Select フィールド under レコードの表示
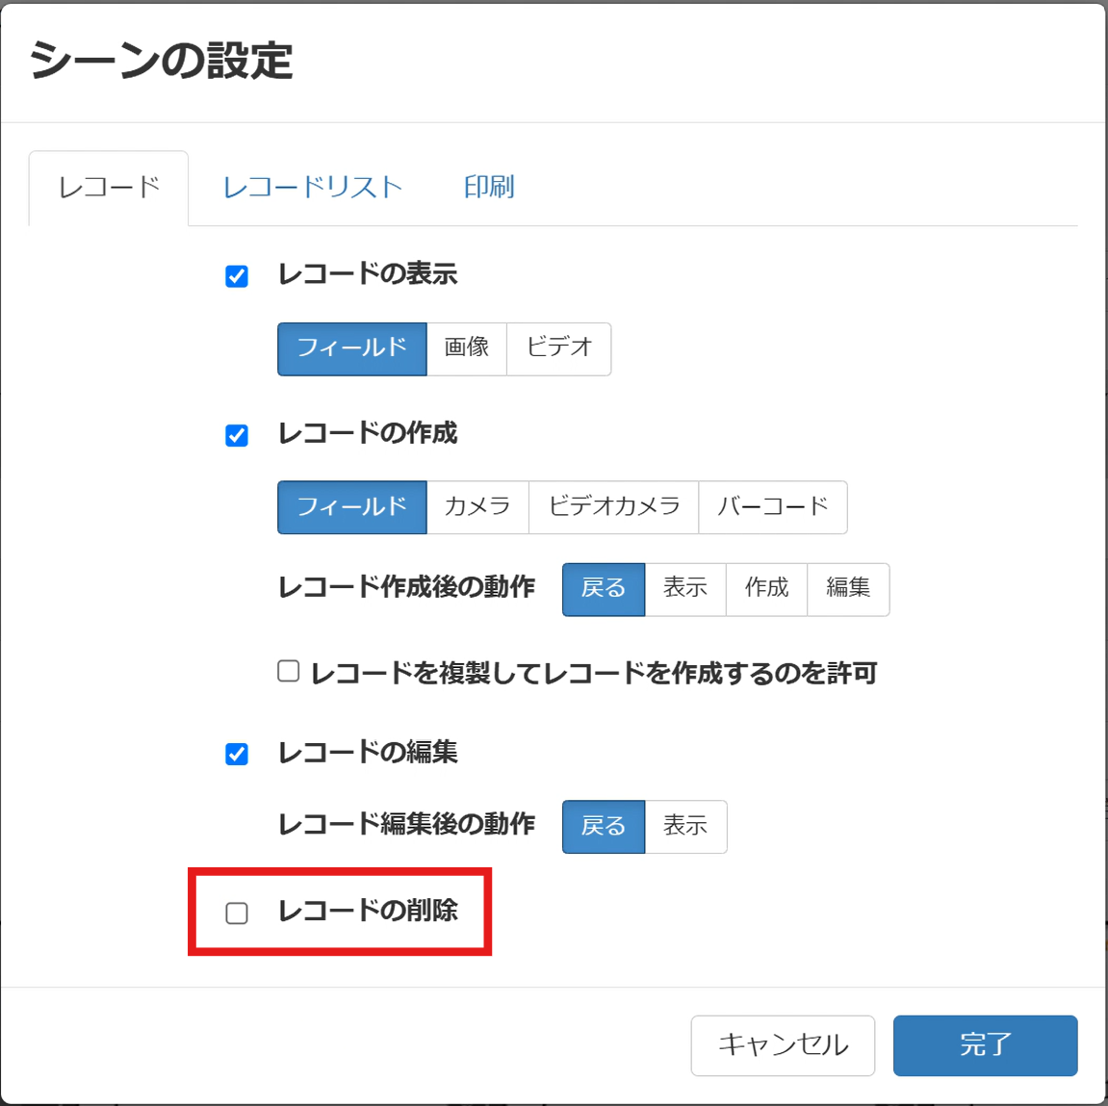 coord(352,349)
